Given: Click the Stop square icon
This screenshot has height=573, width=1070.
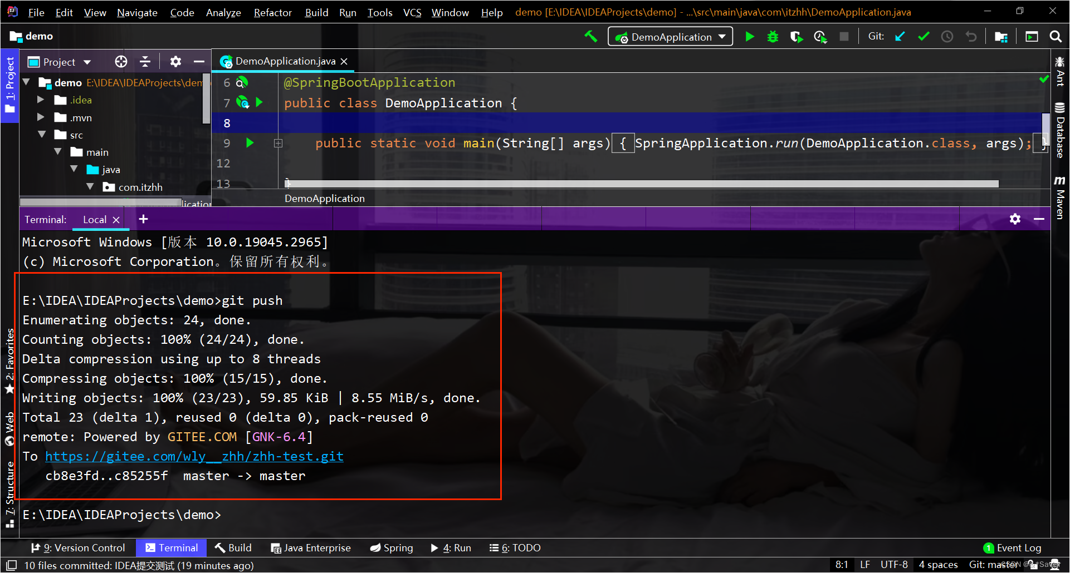Looking at the screenshot, I should click(x=844, y=37).
